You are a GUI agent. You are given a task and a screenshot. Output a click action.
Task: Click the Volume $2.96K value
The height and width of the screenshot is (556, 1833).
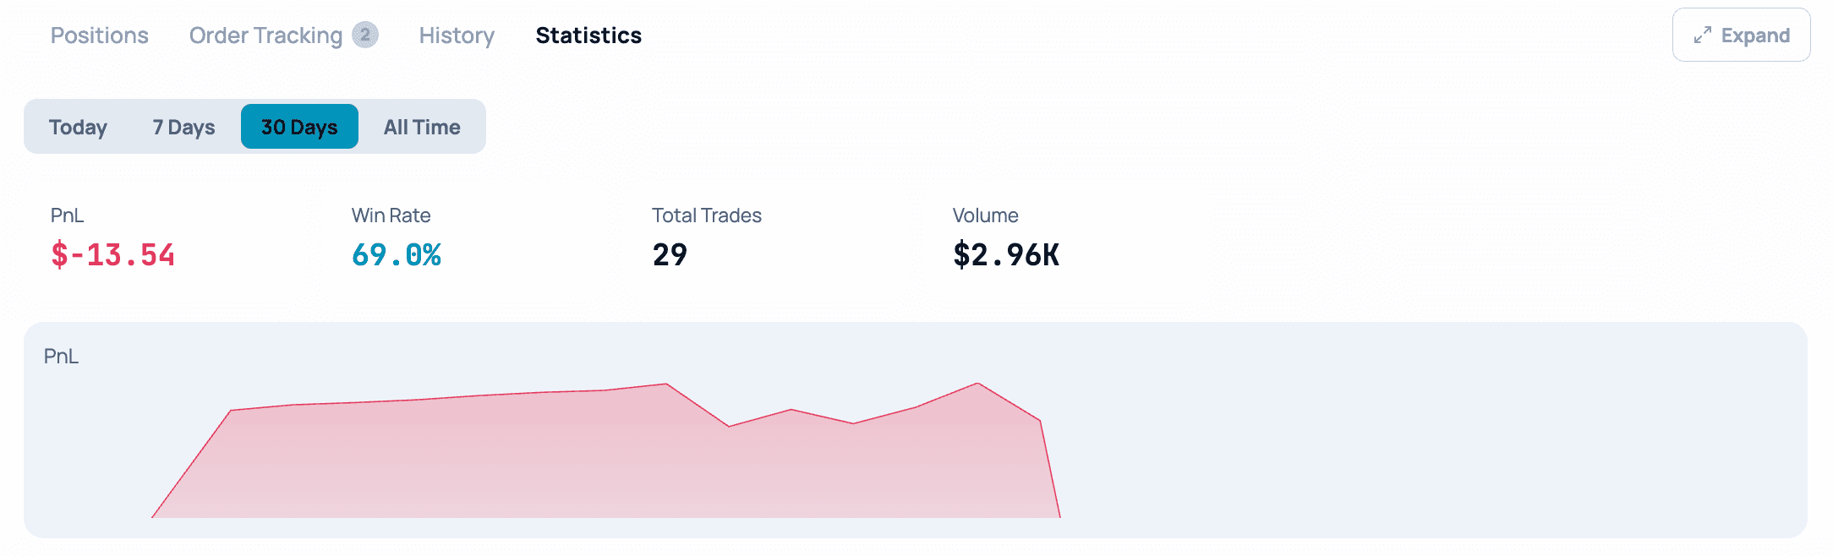point(1006,254)
